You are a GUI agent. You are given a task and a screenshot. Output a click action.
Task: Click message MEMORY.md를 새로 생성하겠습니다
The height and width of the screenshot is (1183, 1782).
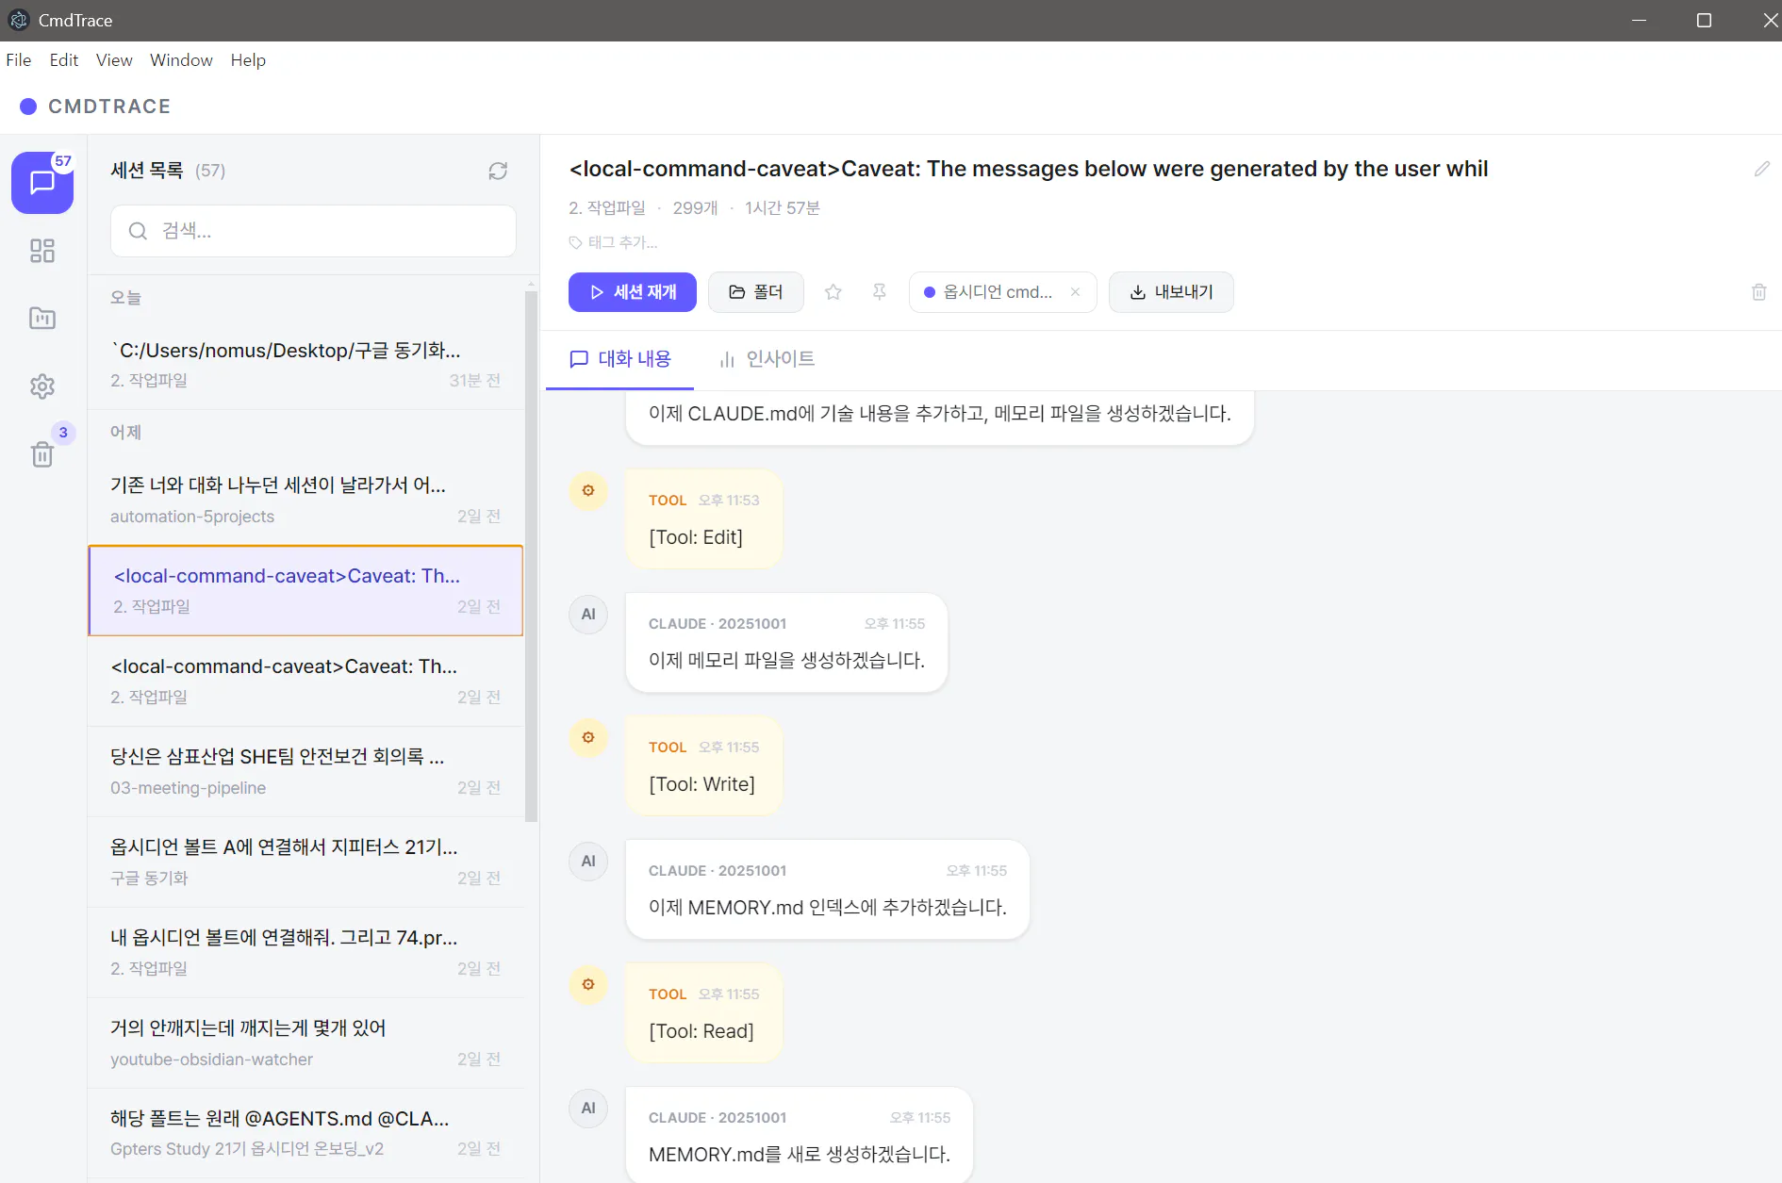(800, 1135)
